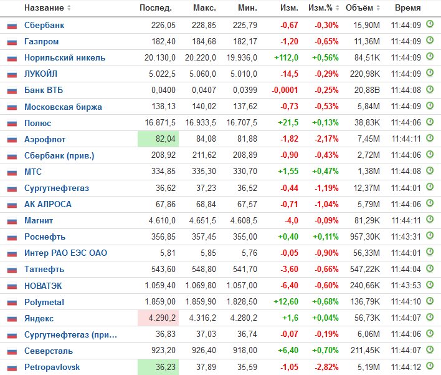Click Норильский никель change value +112,0
This screenshot has height=375, width=441.
(x=286, y=58)
